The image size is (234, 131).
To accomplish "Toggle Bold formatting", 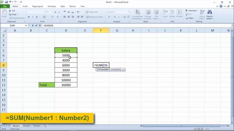I will [29, 17].
